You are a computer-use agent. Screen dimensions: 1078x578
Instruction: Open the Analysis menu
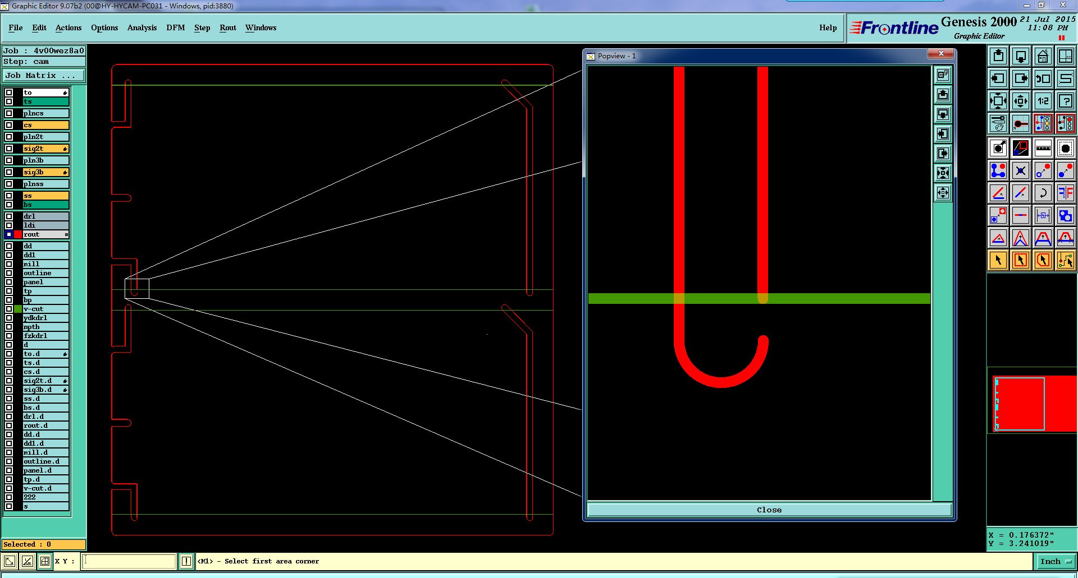[142, 27]
